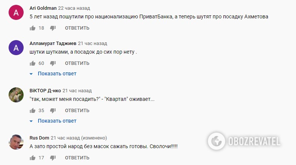Reply to Ari Goldman's comment
This screenshot has height=165, width=296.
pyautogui.click(x=77, y=28)
